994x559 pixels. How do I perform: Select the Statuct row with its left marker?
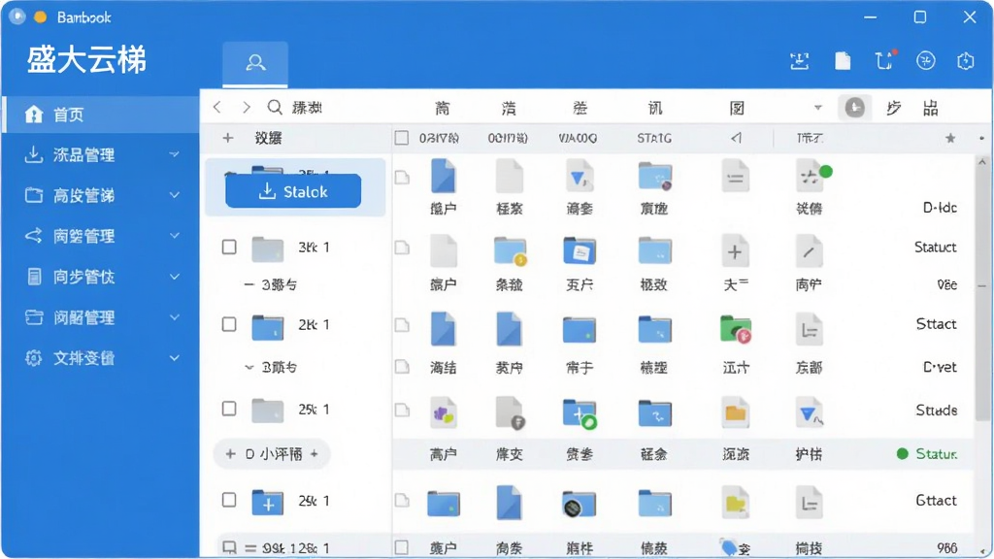(402, 247)
